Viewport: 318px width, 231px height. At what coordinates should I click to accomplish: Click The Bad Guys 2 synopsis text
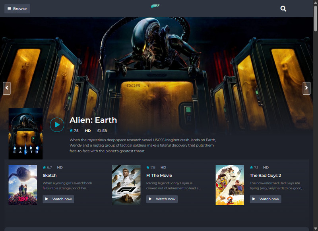click(277, 186)
